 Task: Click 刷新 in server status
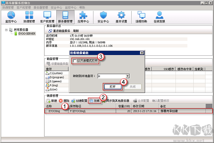76,31
